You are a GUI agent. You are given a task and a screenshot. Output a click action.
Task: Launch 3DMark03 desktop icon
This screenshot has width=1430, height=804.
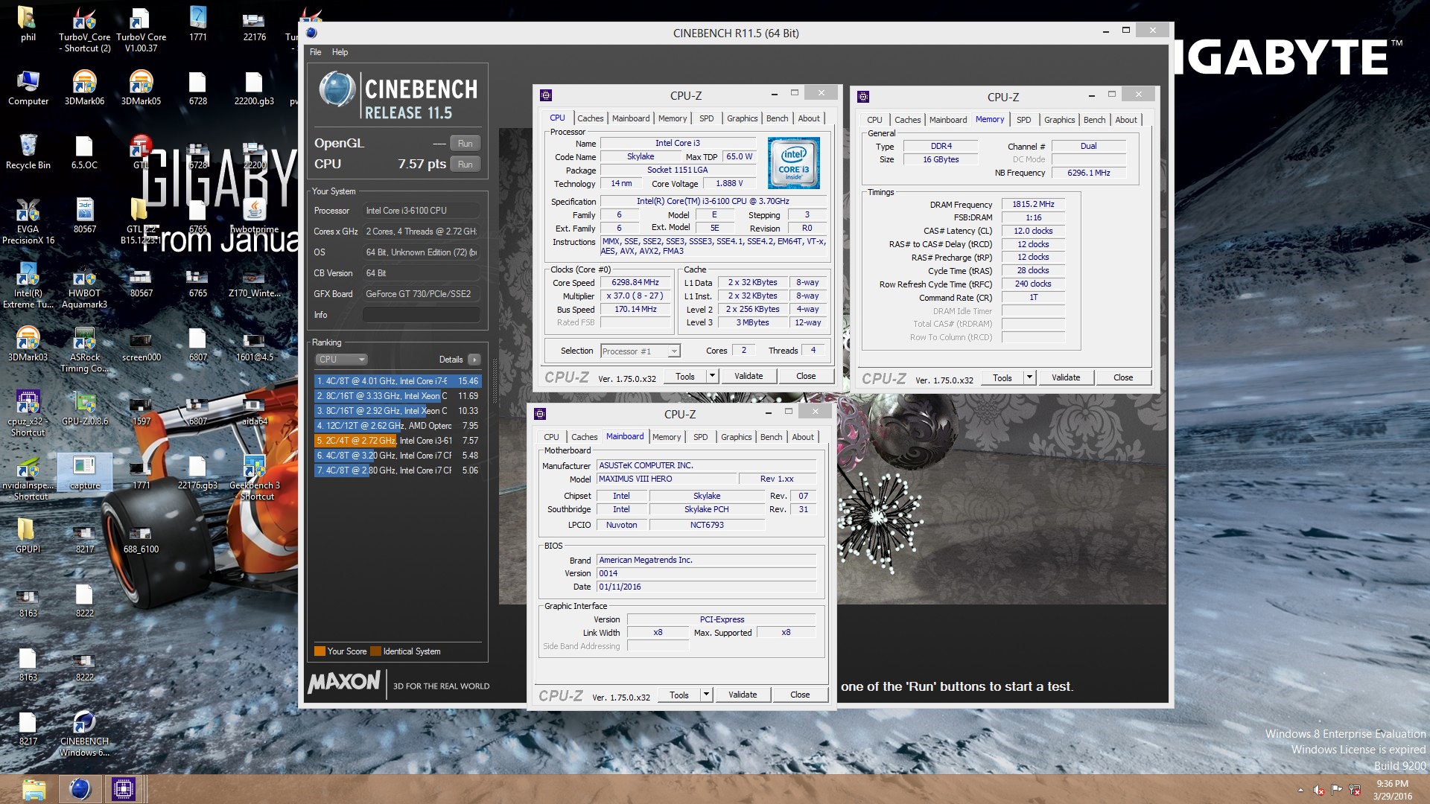pyautogui.click(x=28, y=344)
